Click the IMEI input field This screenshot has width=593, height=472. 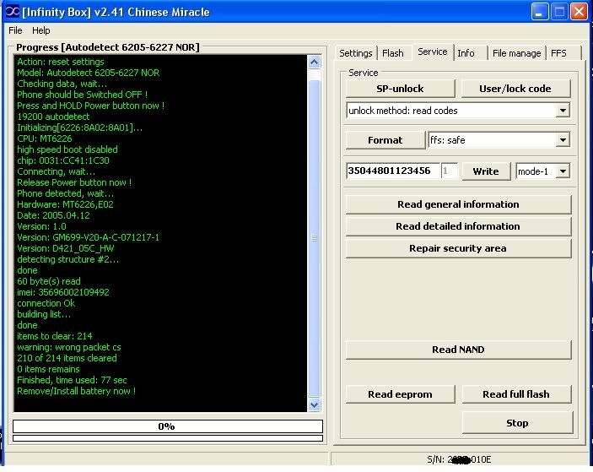(392, 171)
